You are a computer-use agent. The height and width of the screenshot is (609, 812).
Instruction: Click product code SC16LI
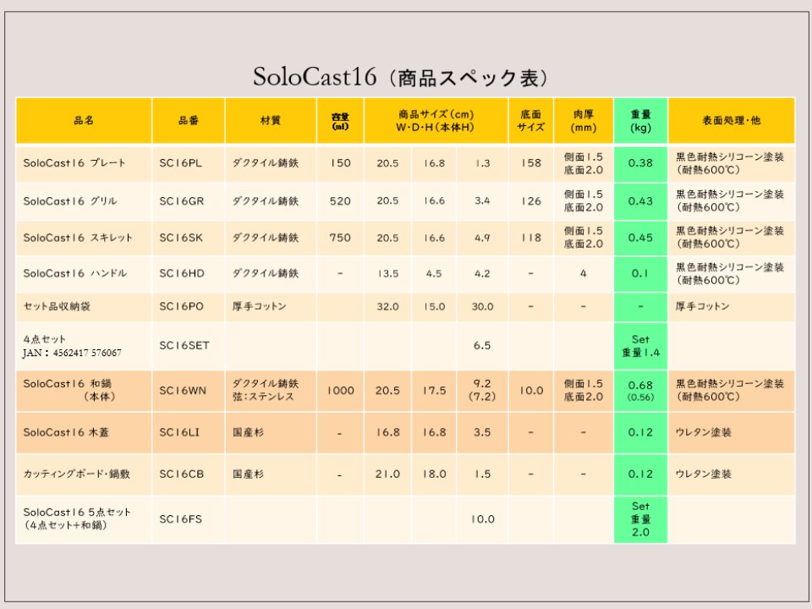(x=179, y=432)
